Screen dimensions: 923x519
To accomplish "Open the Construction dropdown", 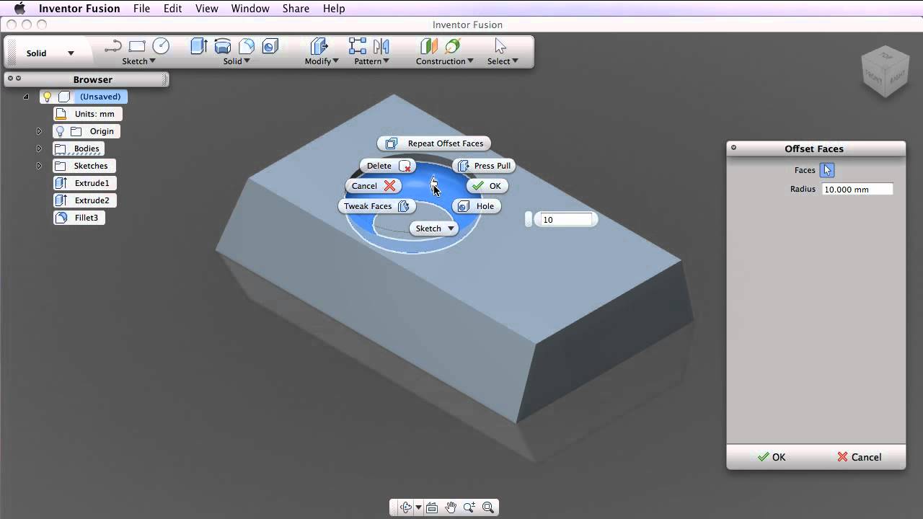I will (x=445, y=61).
